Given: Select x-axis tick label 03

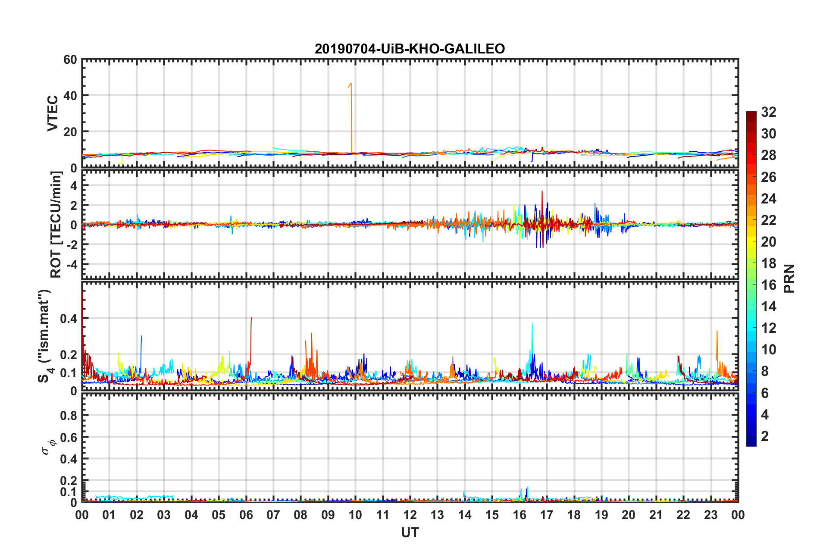Looking at the screenshot, I should tap(164, 515).
